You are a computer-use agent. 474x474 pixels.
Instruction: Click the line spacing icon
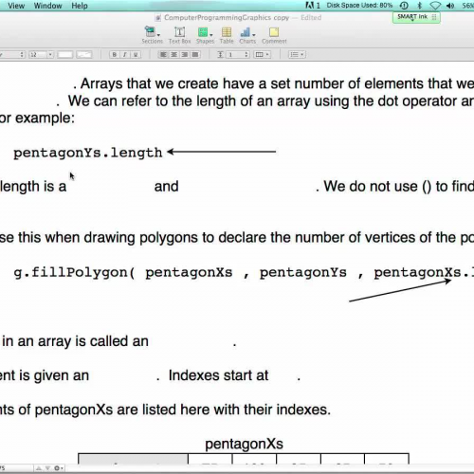point(220,55)
